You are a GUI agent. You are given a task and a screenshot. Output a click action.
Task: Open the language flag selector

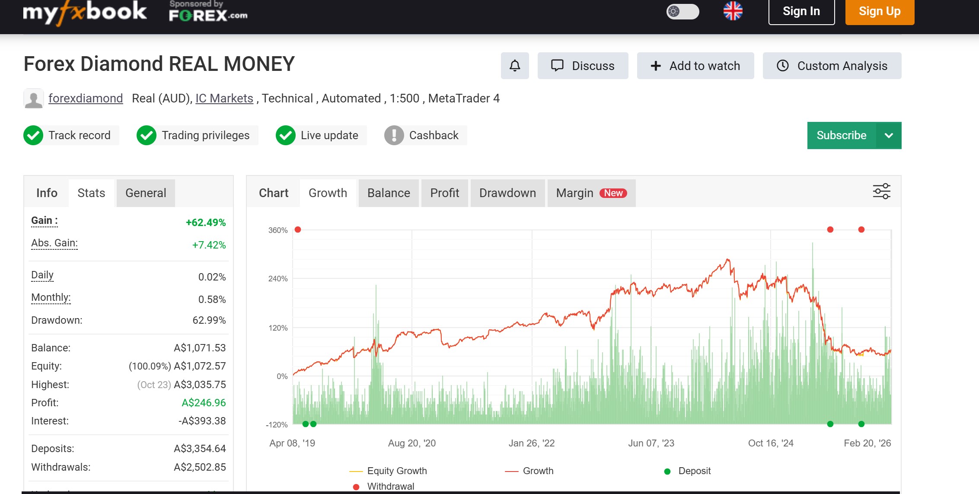[733, 12]
